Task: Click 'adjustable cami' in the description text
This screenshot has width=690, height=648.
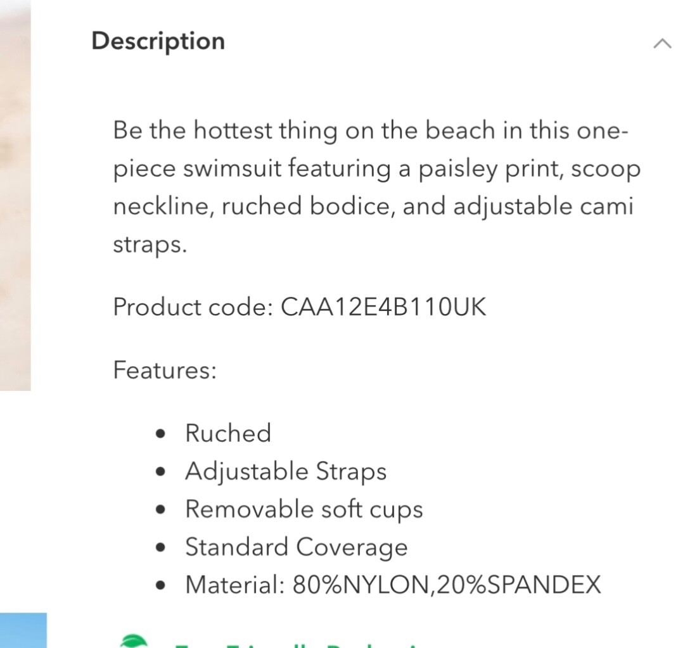Action: tap(544, 207)
